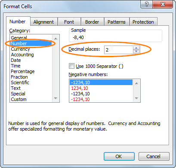The image size is (176, 168).
Task: Click down arrow of Negative numbers scrollbar
Action: (x=136, y=98)
